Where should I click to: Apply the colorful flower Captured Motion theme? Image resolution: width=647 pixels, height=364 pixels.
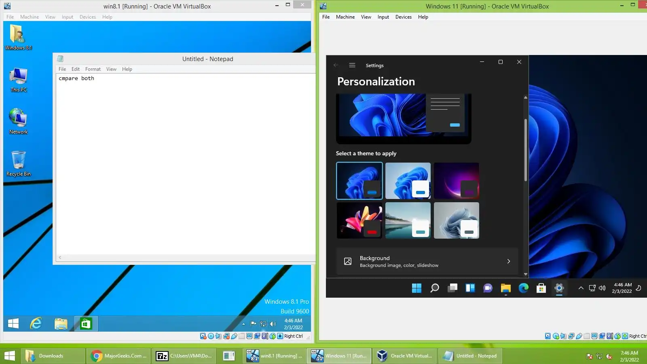tap(359, 220)
